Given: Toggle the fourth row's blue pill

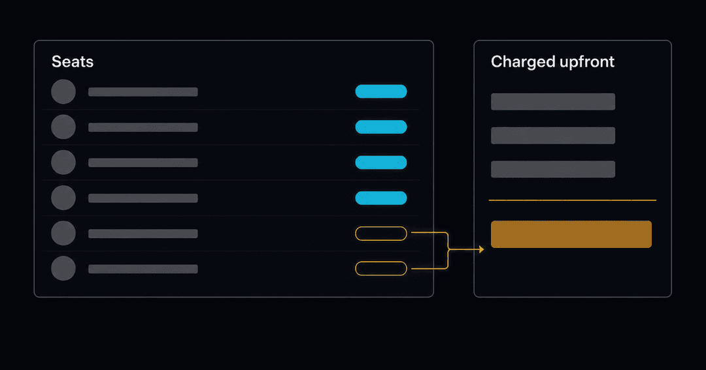Looking at the screenshot, I should pos(381,198).
